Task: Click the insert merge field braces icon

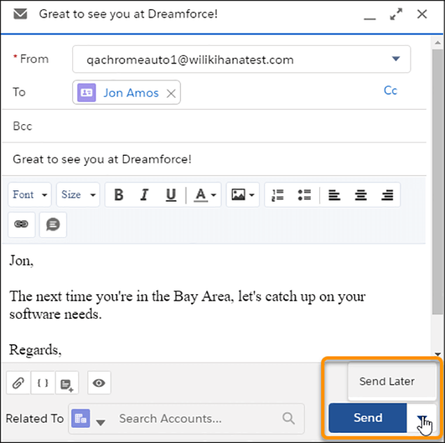Action: click(x=43, y=383)
